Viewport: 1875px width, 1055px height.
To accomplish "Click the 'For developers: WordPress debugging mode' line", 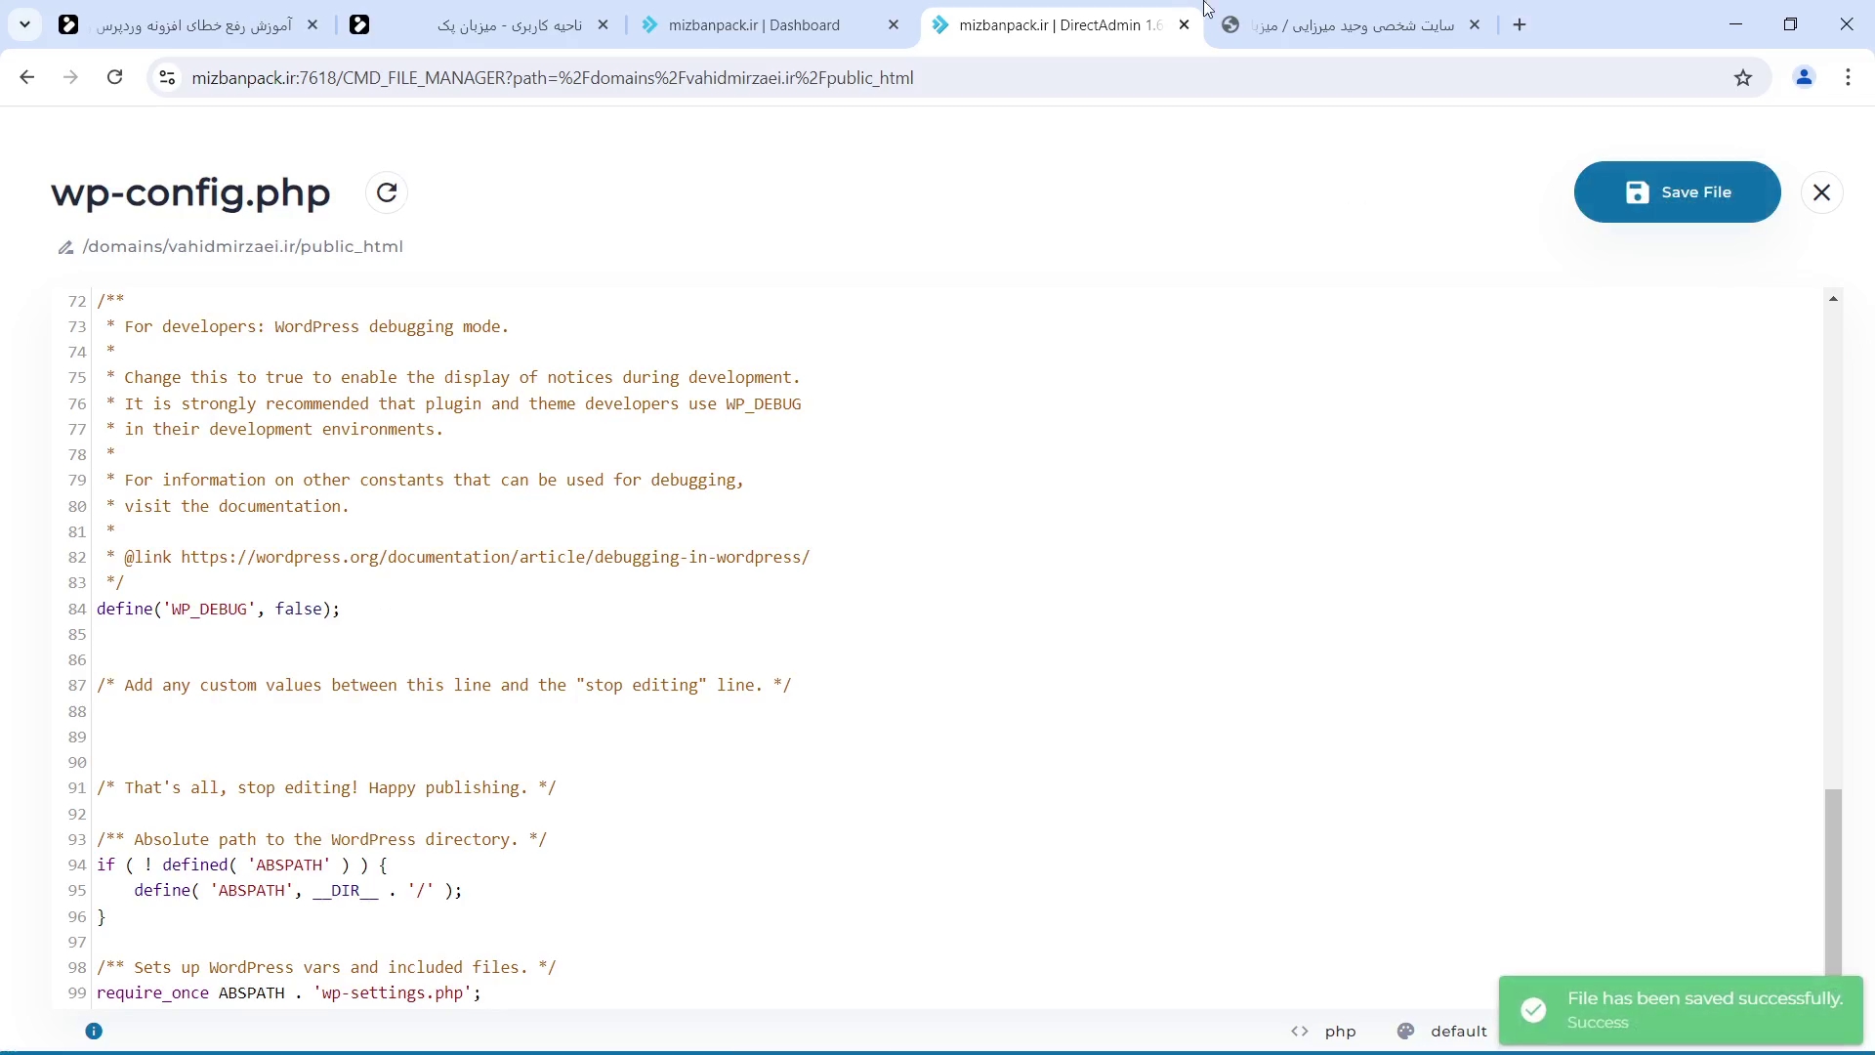I will (308, 327).
